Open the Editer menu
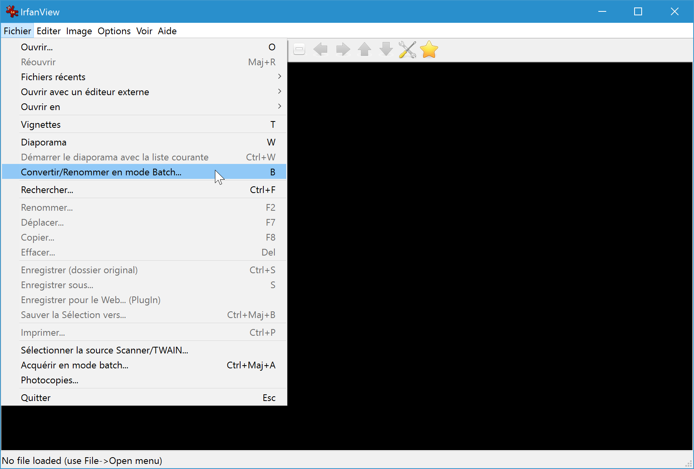Screen dimensions: 694x469 [49, 31]
